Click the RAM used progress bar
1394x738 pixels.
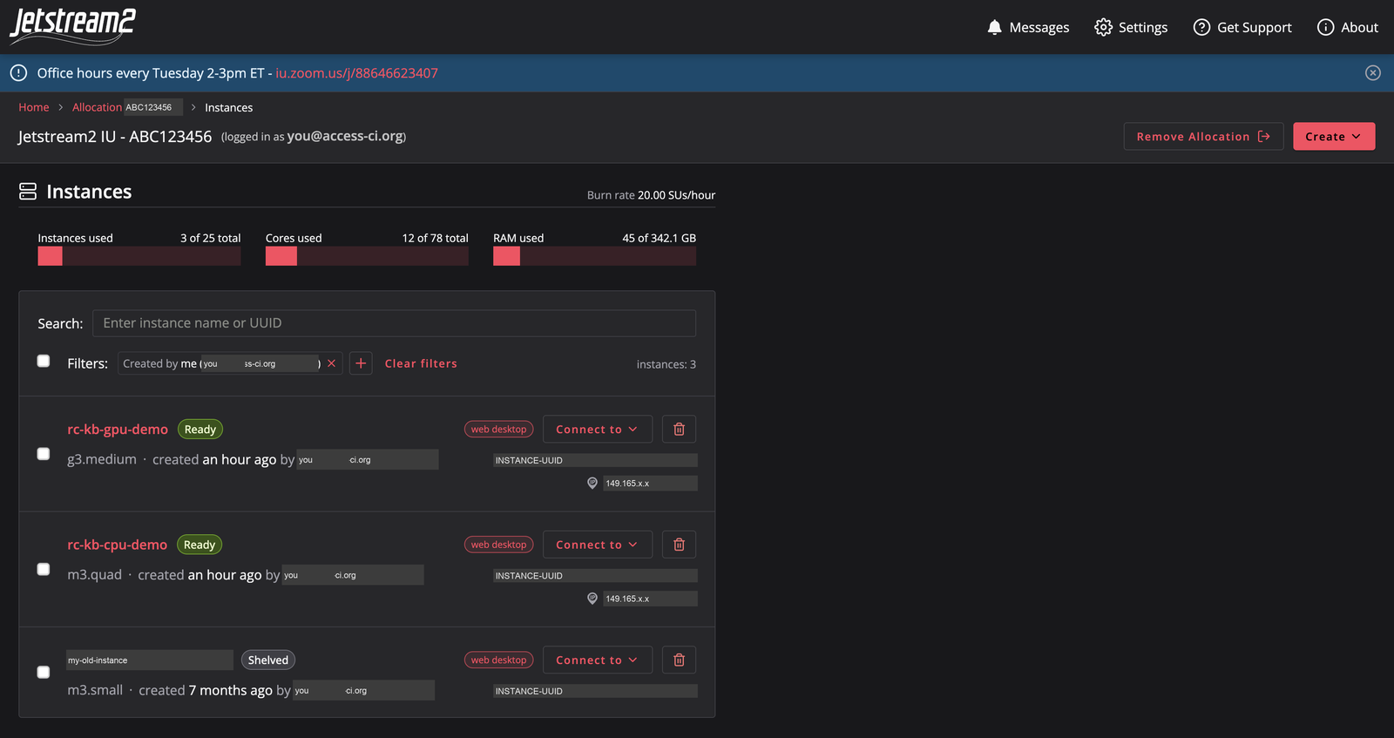tap(594, 256)
